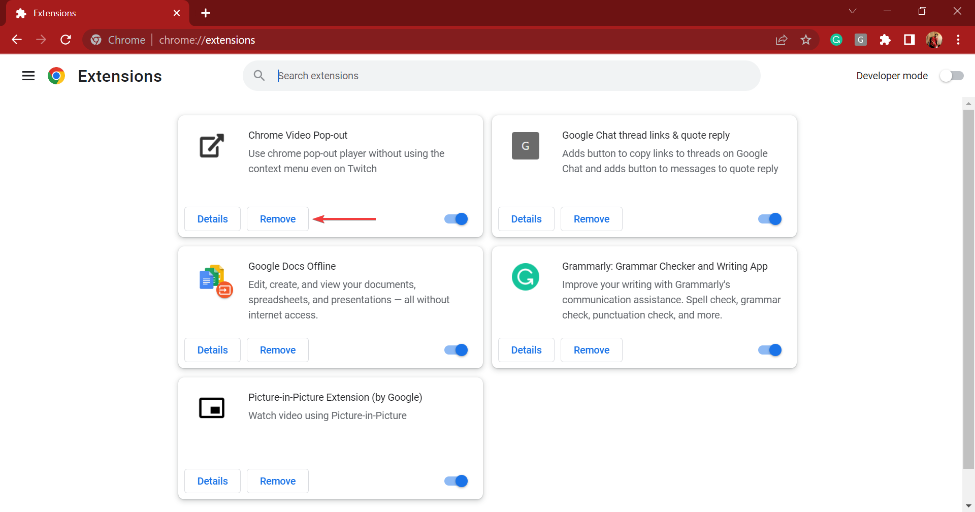Click the Search extensions field
The image size is (975, 512).
point(502,76)
